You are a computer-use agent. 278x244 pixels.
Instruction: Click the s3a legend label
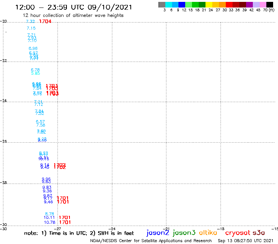(x=258, y=233)
